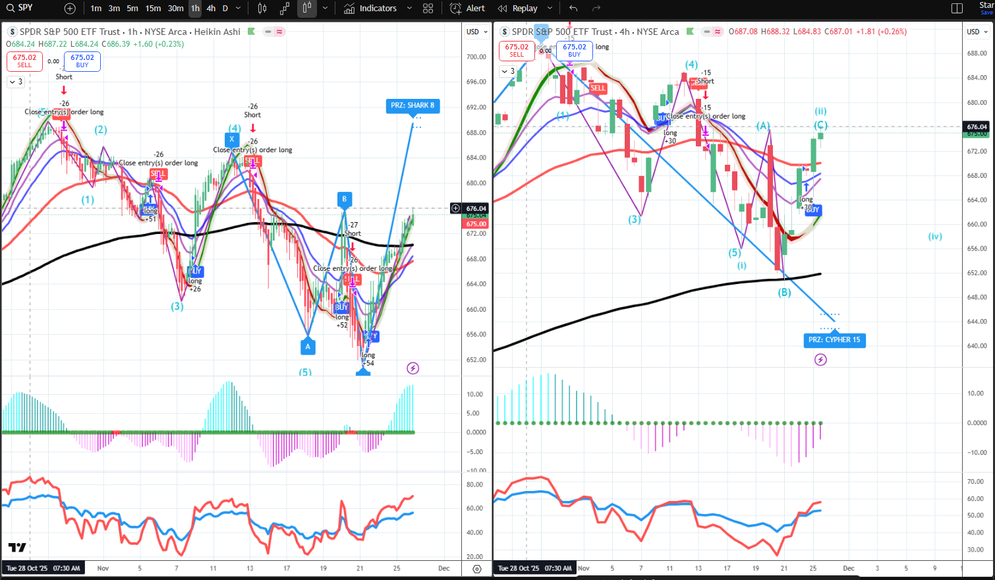Toggle the grey dash pill on 4h chart

(x=707, y=32)
